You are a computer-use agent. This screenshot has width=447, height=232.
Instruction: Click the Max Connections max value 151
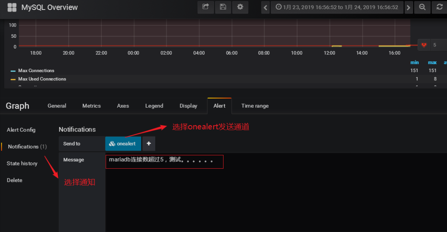click(432, 70)
